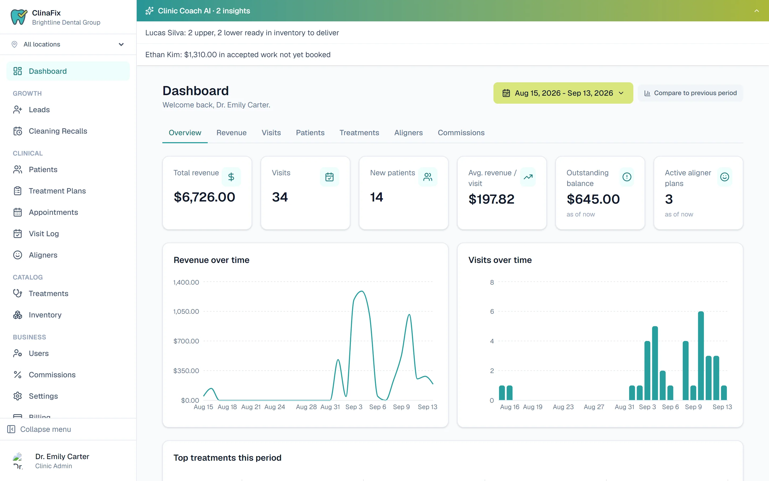Switch to the Revenue tab
This screenshot has width=769, height=481.
[x=231, y=133]
